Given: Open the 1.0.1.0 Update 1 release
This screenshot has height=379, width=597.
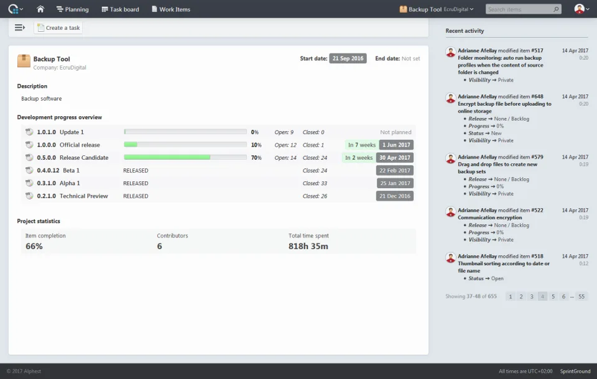Looking at the screenshot, I should [60, 132].
